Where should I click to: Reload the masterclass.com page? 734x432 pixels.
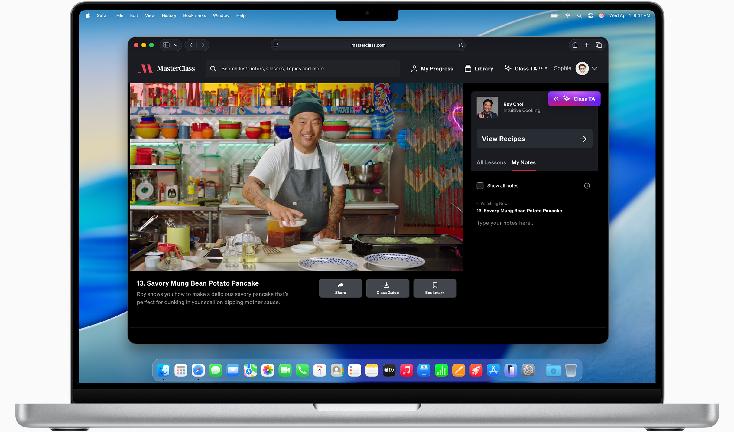click(460, 45)
